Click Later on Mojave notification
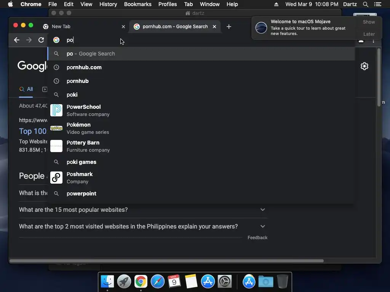The image size is (390, 292). [369, 34]
